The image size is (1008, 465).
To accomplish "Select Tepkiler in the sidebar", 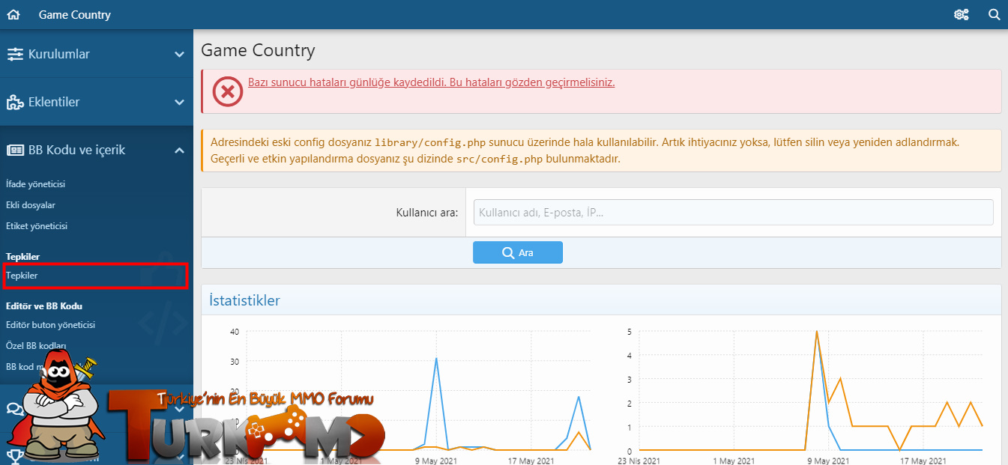I will point(22,276).
